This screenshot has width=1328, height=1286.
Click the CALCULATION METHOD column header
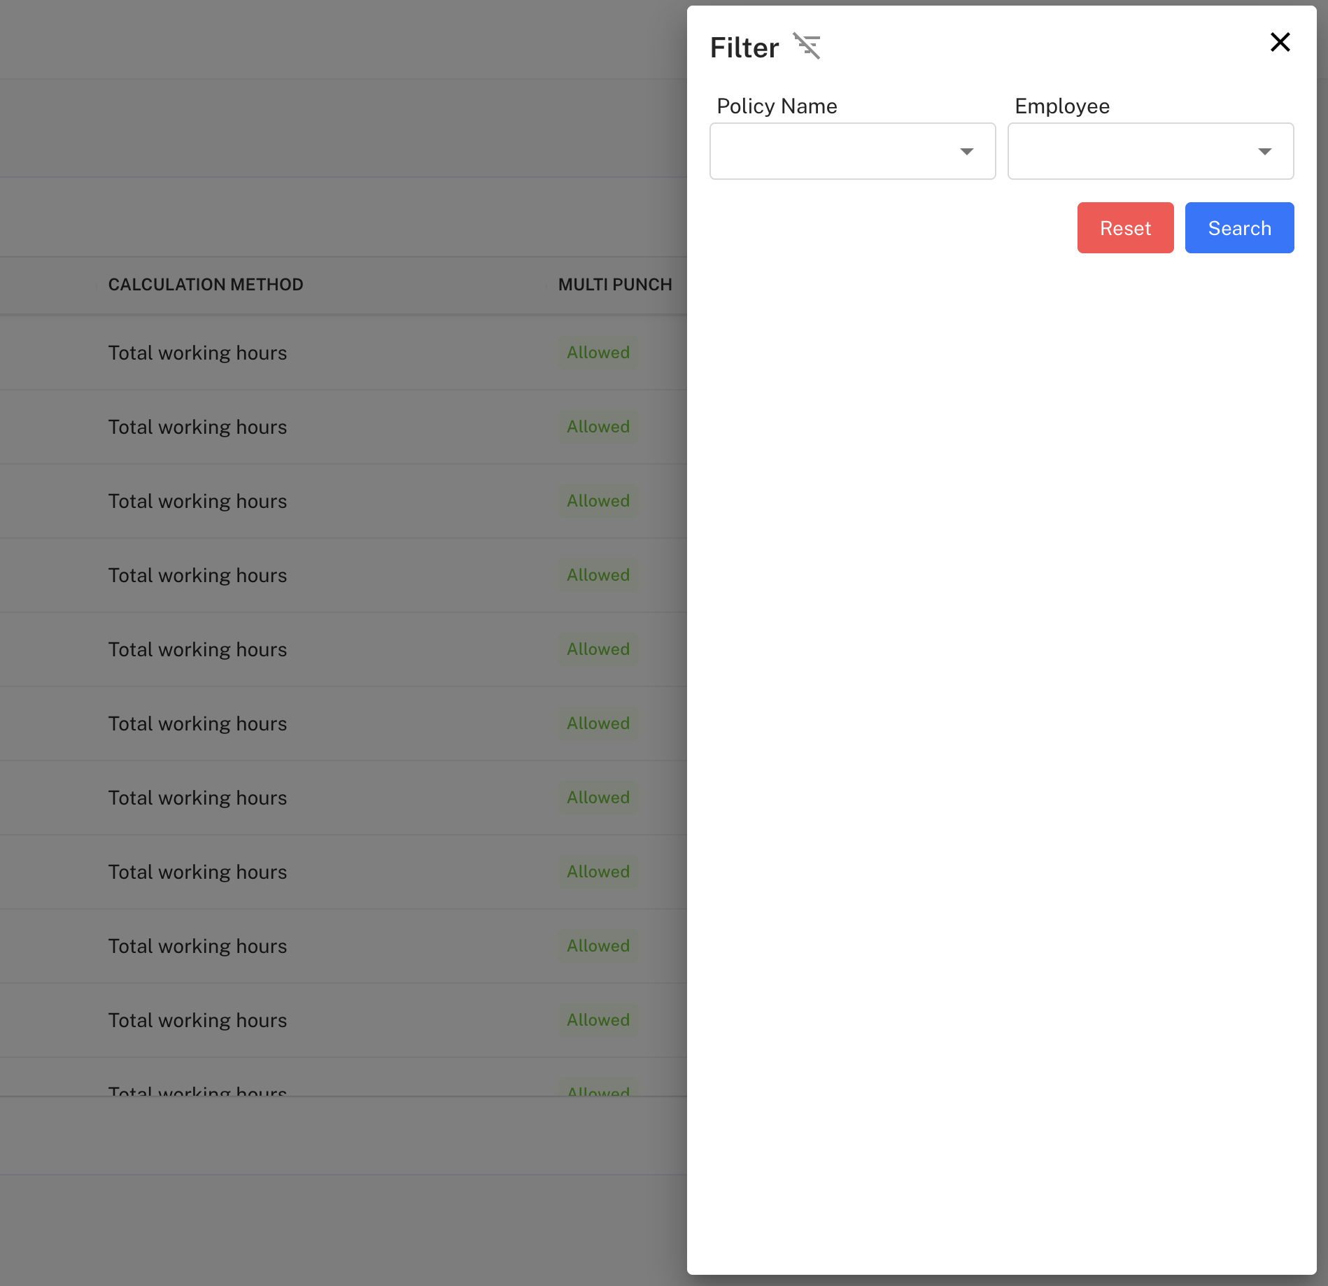(206, 284)
